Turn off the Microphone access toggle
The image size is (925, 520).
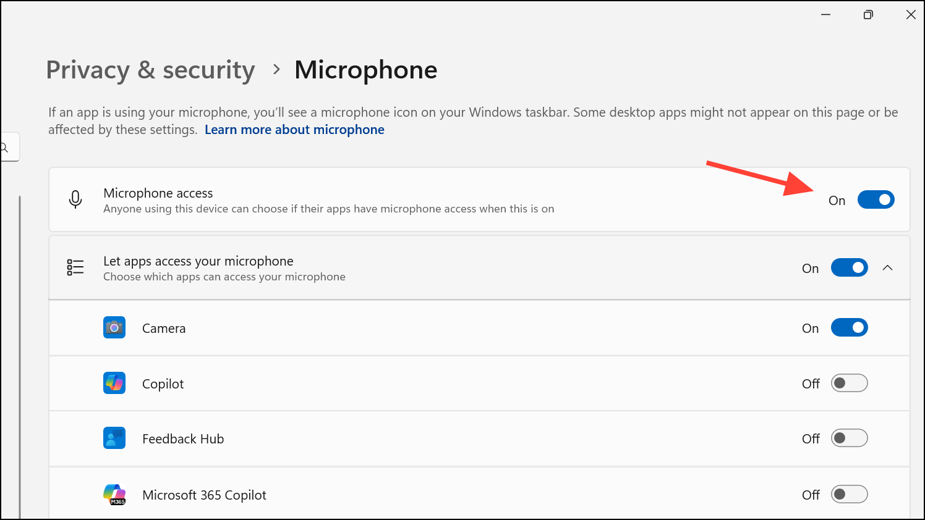pos(876,199)
